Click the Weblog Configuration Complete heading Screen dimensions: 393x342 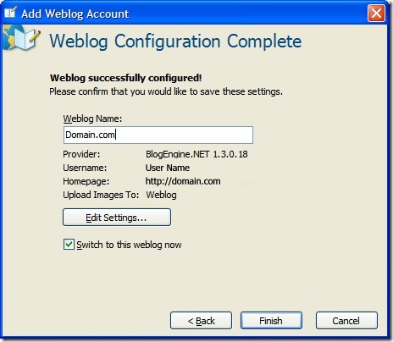coord(175,41)
